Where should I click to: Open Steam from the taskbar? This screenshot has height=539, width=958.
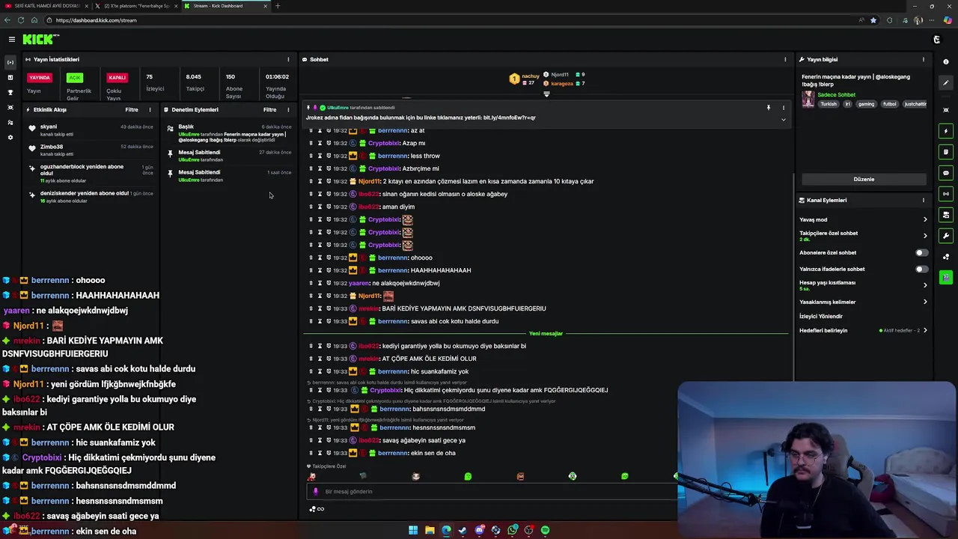click(463, 530)
